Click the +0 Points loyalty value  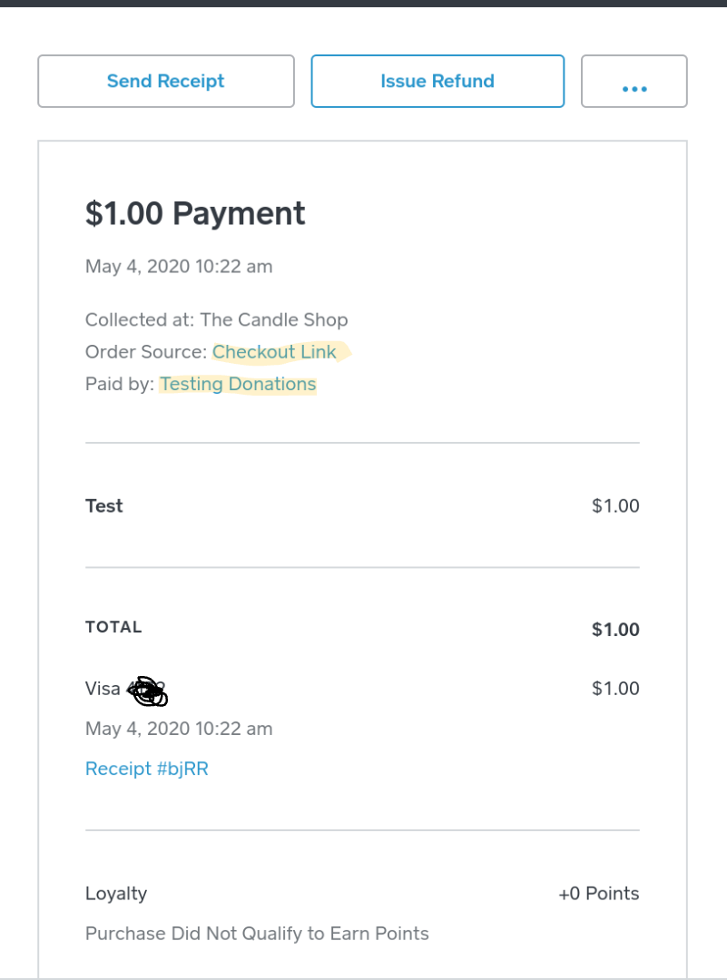[x=598, y=894]
